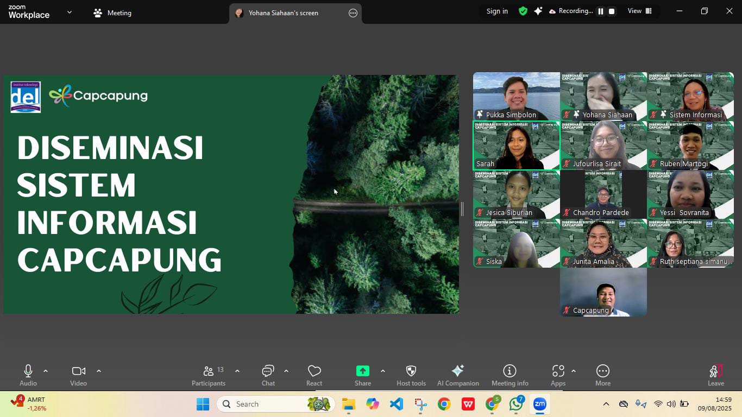Open Visual Studio Code from taskbar

click(x=396, y=404)
